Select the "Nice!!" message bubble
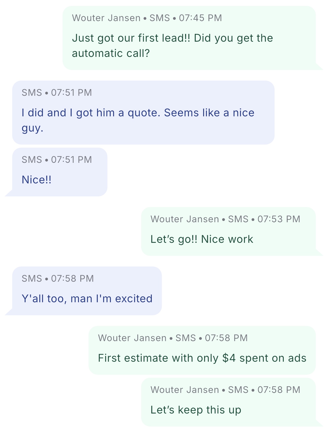328x430 pixels. tap(37, 180)
